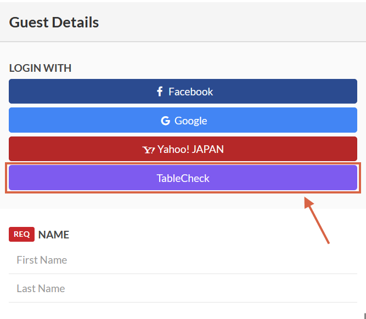This screenshot has width=366, height=319.
Task: Click the 'Yahoo! JAPAN' text label
Action: coord(190,149)
